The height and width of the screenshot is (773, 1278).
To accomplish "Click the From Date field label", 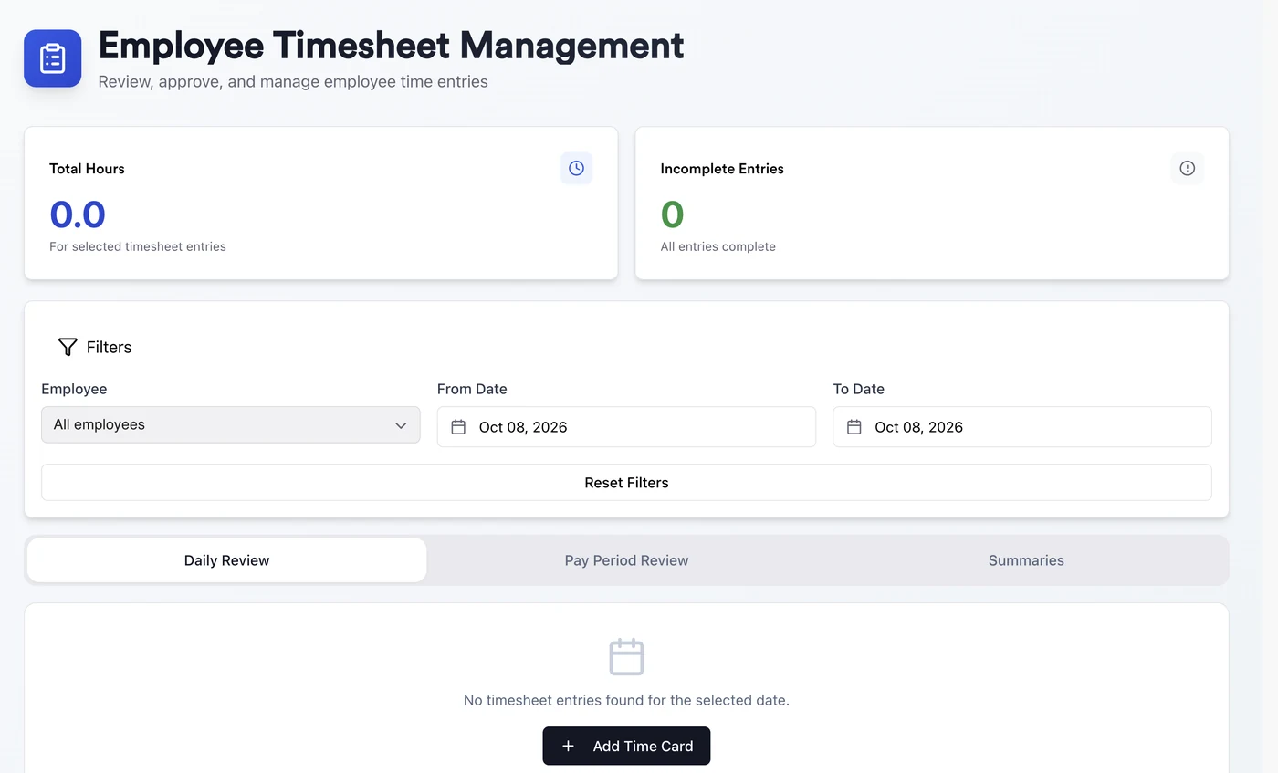I will (472, 389).
